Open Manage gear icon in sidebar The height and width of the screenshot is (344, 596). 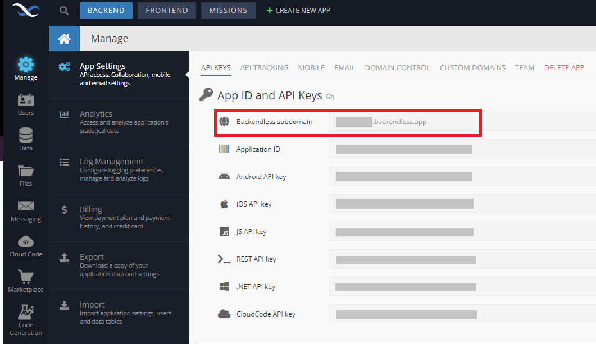(x=25, y=65)
